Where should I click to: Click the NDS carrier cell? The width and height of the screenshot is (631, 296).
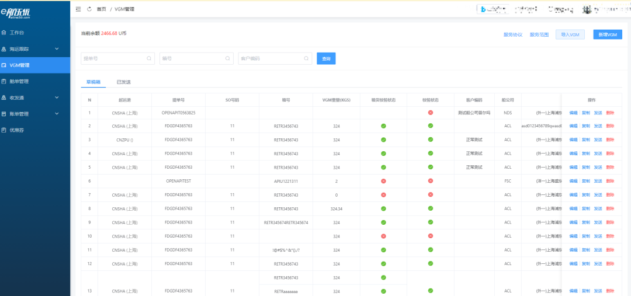[x=508, y=113]
